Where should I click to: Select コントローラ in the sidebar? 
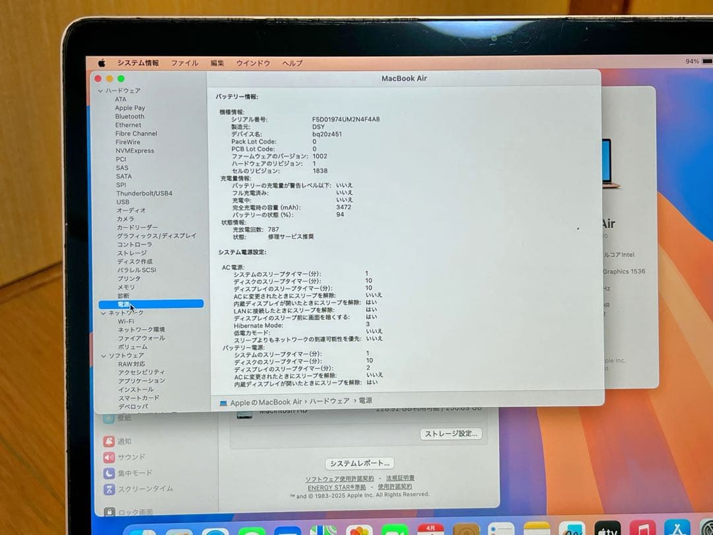(x=135, y=245)
